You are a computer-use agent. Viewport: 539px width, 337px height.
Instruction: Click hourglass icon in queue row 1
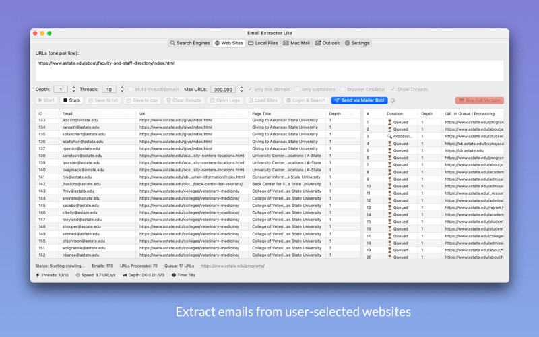[389, 122]
